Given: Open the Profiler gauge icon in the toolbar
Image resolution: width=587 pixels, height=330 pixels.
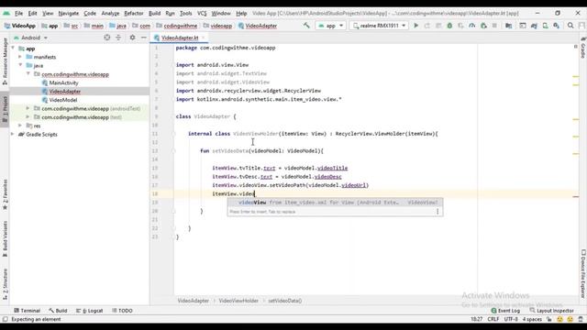Looking at the screenshot, I should tap(472, 26).
